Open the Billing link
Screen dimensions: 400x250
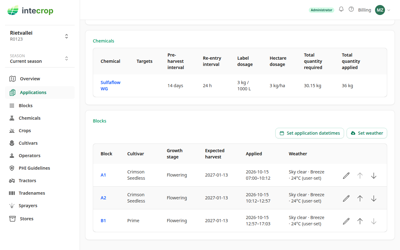(x=364, y=10)
